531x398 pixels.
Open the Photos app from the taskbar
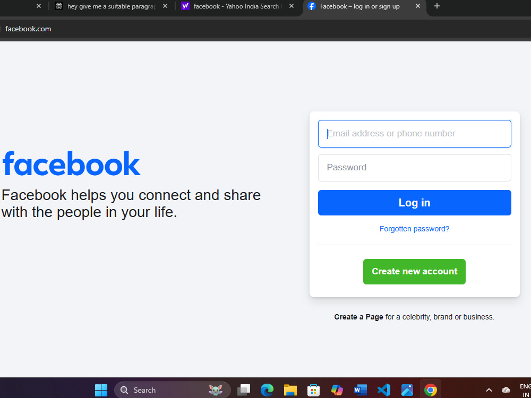pos(407,390)
